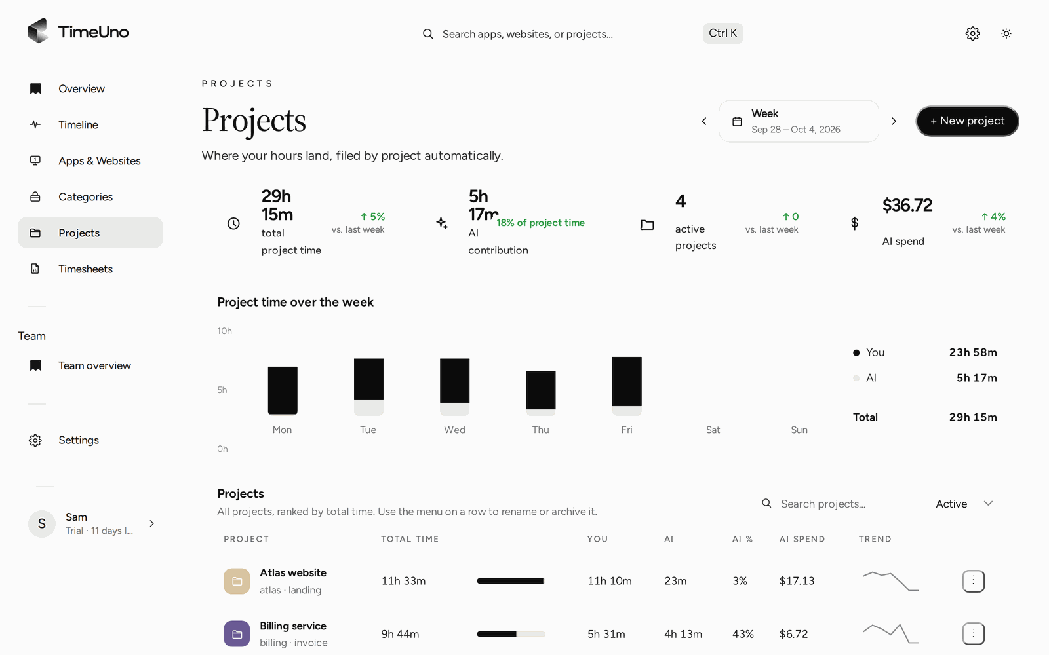Expand Sam account menu chevron

[152, 523]
